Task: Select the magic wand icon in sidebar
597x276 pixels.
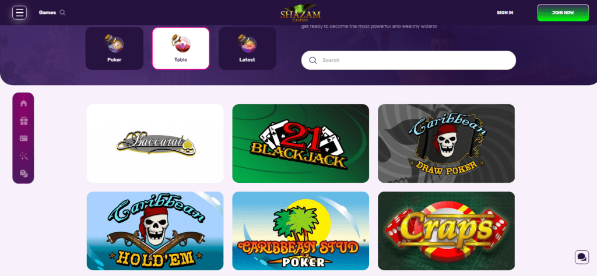Action: (x=23, y=156)
